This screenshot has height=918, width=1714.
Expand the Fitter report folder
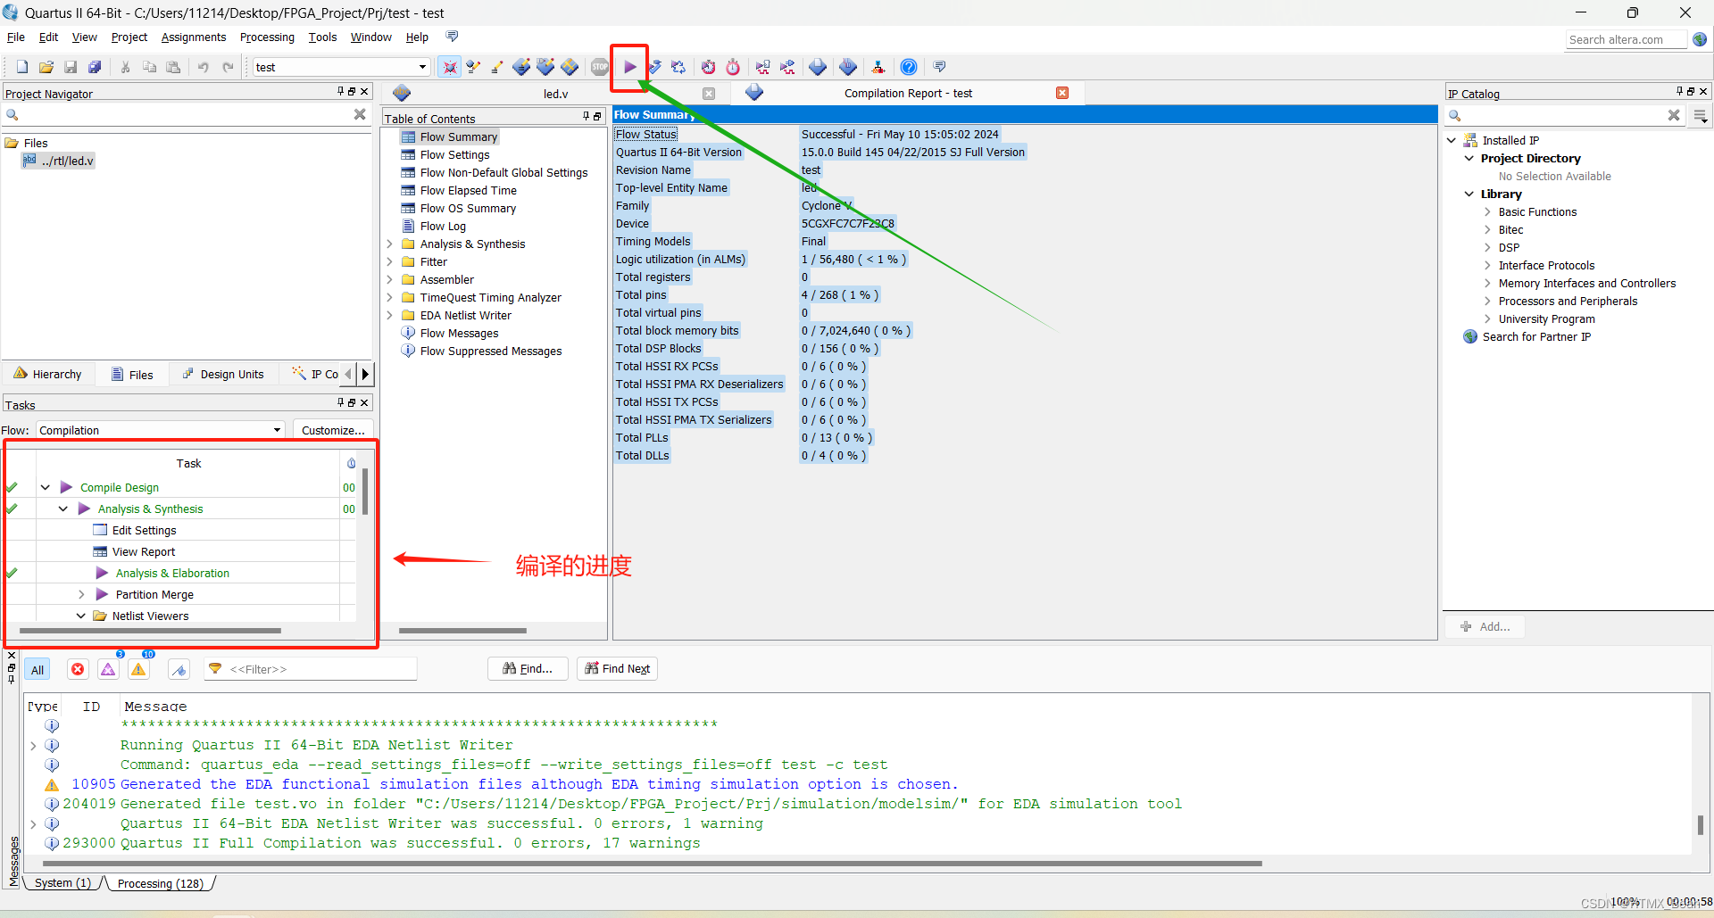point(390,261)
